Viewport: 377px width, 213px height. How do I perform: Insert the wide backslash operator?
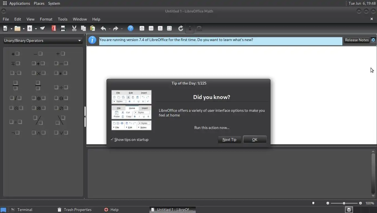pyautogui.click(x=60, y=120)
